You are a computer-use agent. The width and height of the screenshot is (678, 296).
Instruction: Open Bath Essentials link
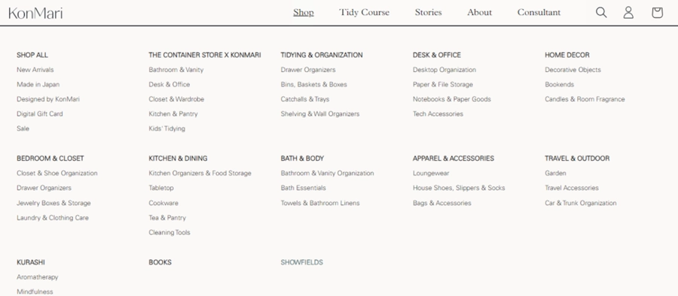(x=303, y=188)
